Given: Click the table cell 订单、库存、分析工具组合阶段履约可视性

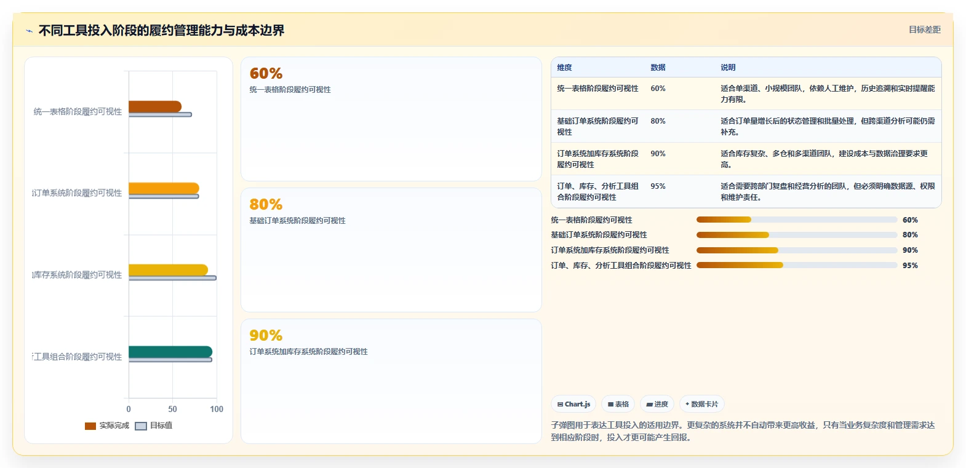Looking at the screenshot, I should (x=598, y=192).
